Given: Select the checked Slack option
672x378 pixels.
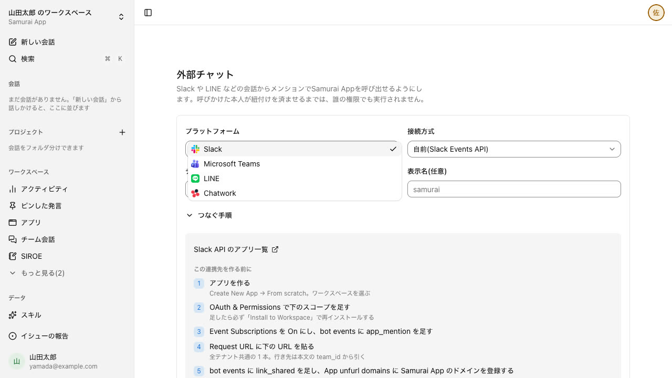Looking at the screenshot, I should click(x=295, y=149).
